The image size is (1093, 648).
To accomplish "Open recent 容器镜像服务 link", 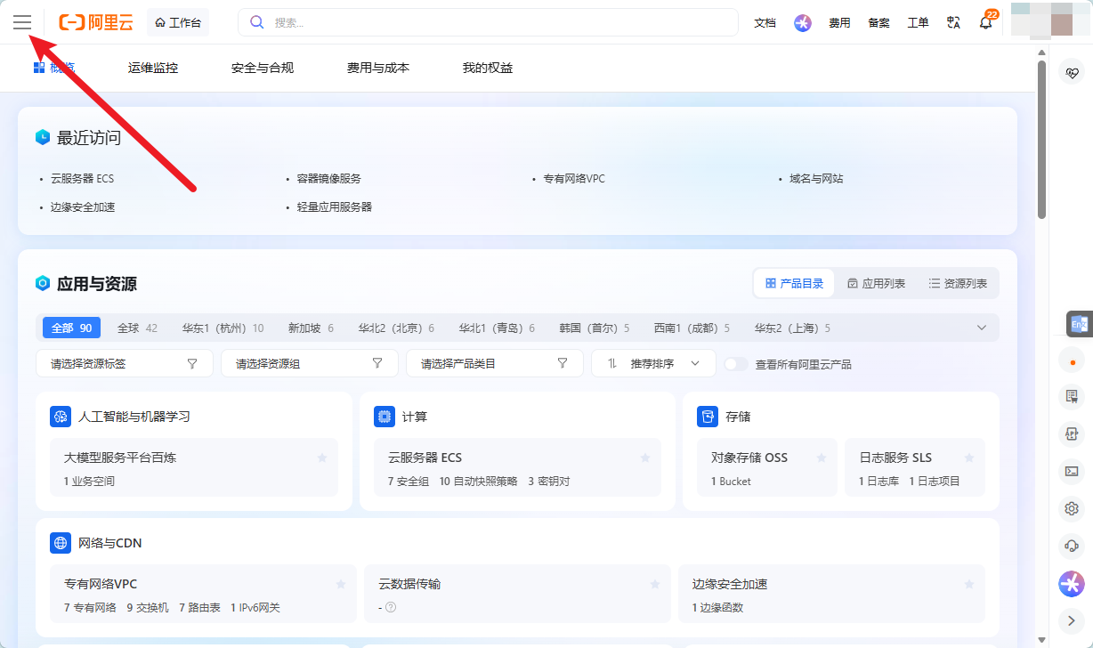I will pyautogui.click(x=329, y=179).
